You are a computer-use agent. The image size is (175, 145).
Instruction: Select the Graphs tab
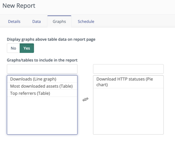(59, 22)
